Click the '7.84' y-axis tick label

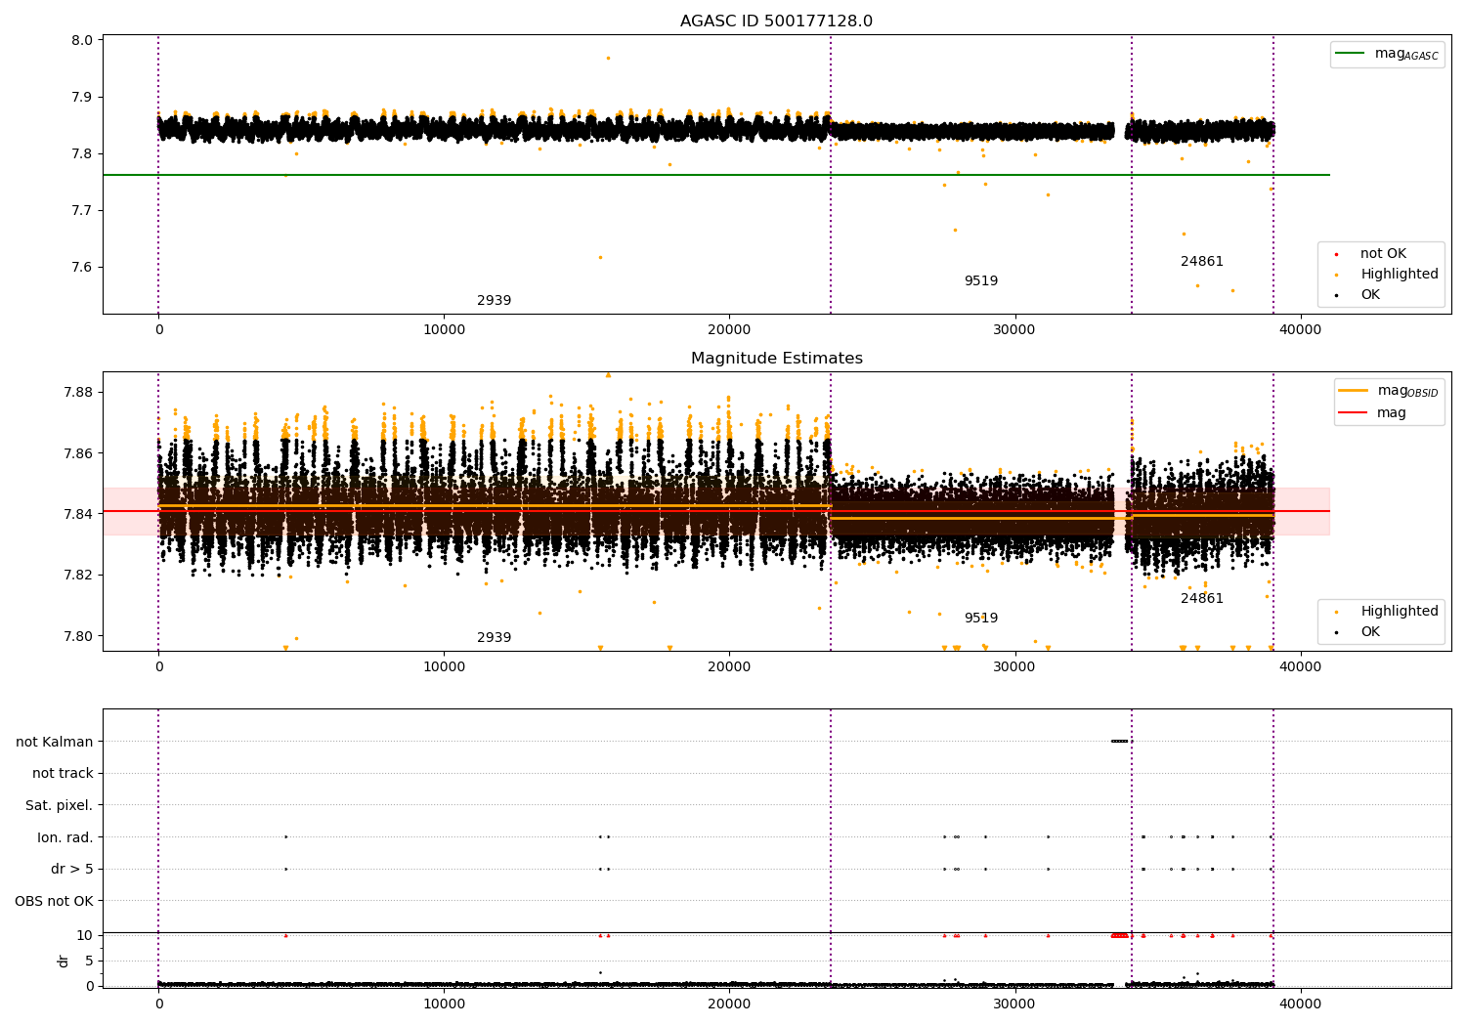click(x=79, y=514)
